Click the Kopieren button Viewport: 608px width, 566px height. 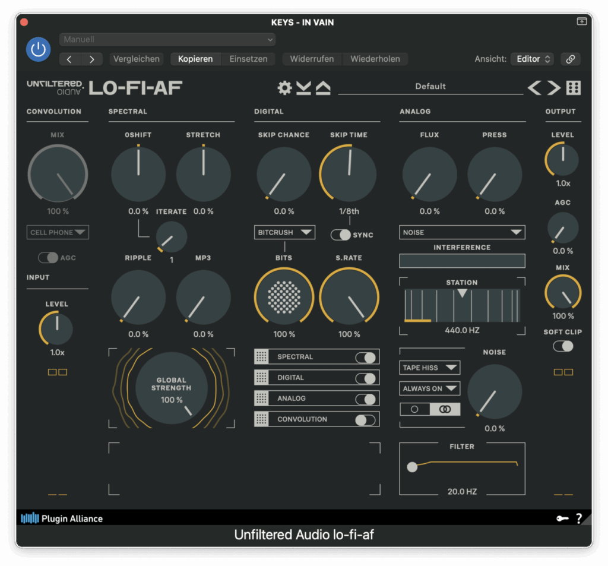[x=195, y=59]
